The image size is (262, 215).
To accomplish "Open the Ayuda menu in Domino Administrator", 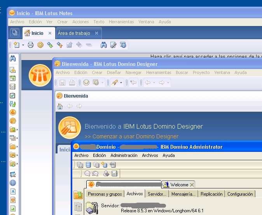I will click(x=169, y=155).
